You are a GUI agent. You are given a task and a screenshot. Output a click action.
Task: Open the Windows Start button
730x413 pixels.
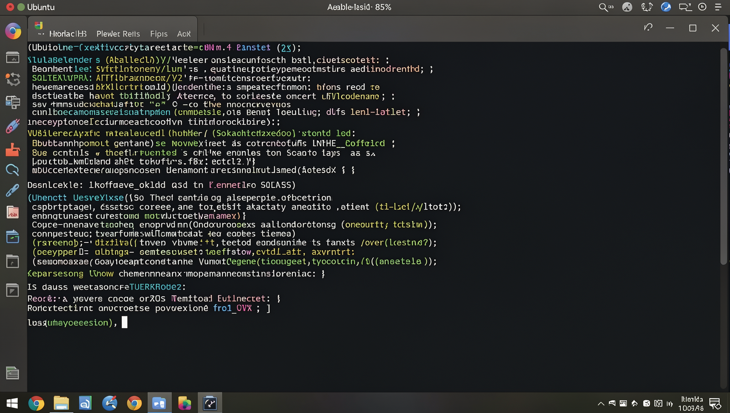12,403
